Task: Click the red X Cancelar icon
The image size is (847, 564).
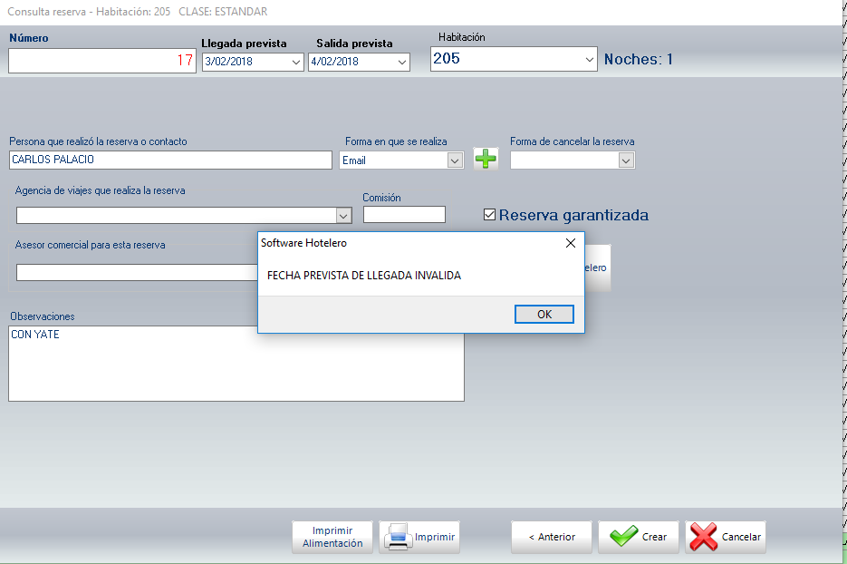Action: coord(704,537)
